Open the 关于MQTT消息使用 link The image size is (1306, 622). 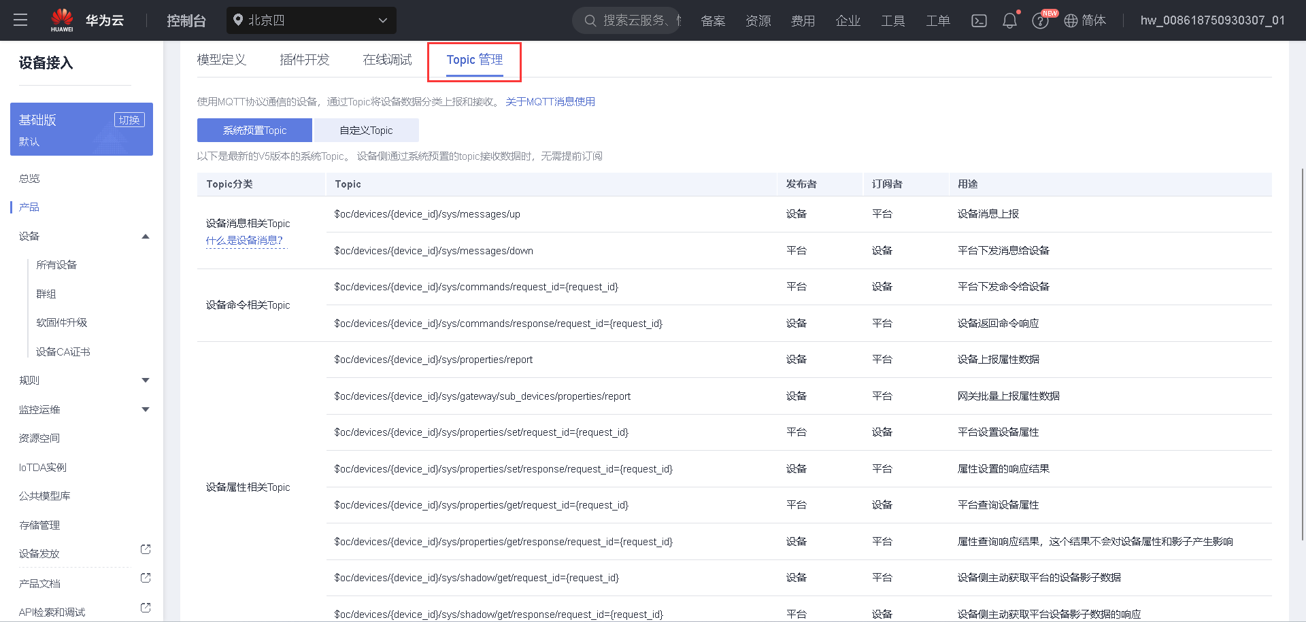click(x=550, y=102)
